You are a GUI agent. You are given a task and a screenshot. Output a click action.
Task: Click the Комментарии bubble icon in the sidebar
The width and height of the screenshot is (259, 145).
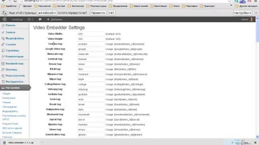click(3, 56)
